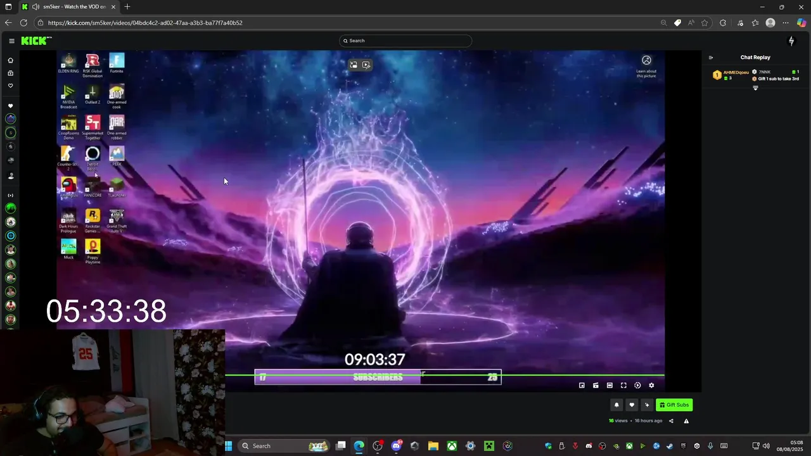The width and height of the screenshot is (811, 456).
Task: Share the VOD using share icon
Action: pos(671,421)
